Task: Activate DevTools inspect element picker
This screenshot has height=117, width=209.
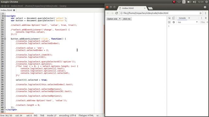Action: (169, 18)
